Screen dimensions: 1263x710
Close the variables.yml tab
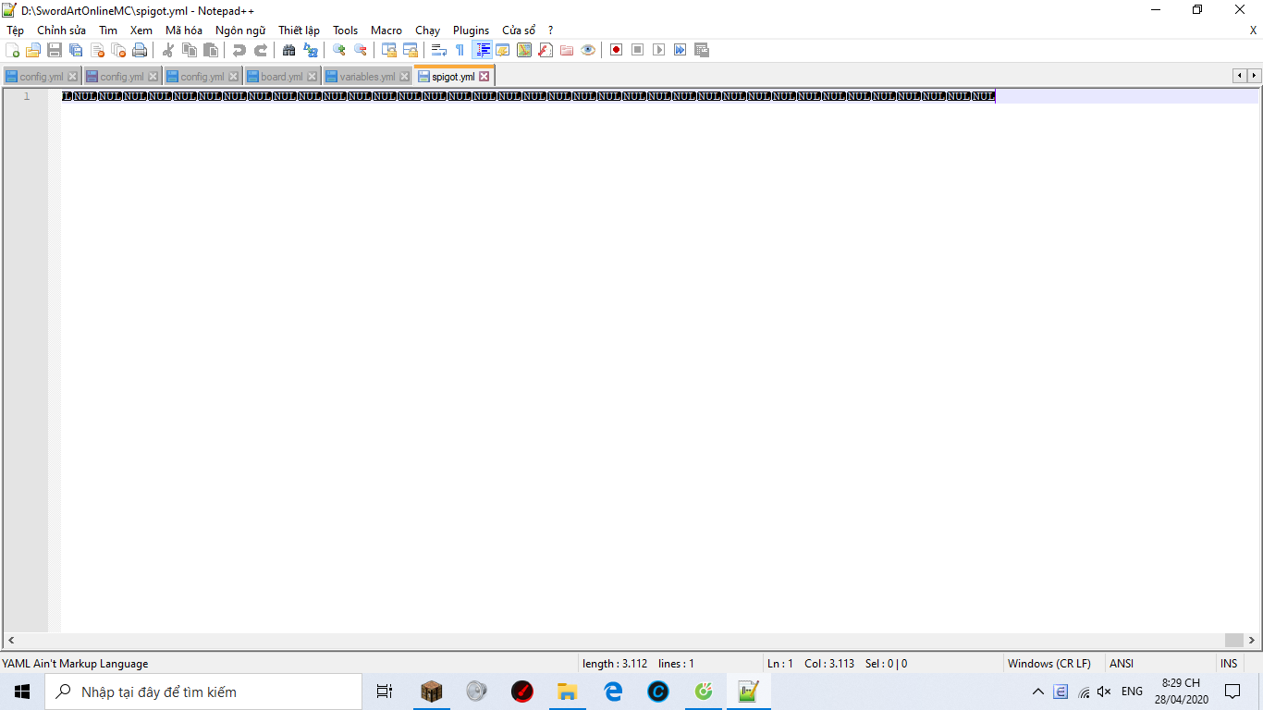pyautogui.click(x=404, y=77)
